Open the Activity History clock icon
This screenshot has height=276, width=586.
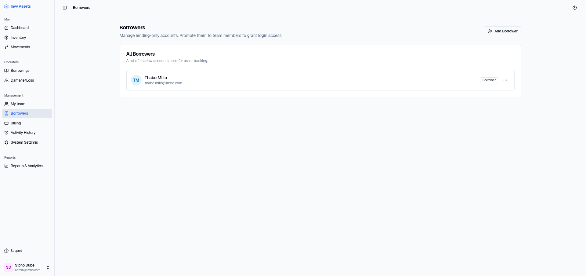pos(6,133)
